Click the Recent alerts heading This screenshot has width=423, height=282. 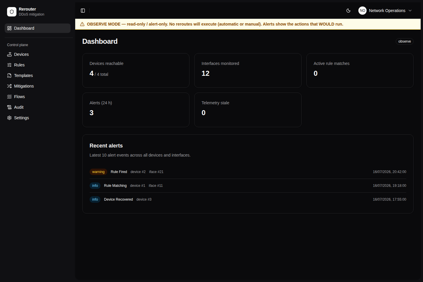[x=106, y=146]
